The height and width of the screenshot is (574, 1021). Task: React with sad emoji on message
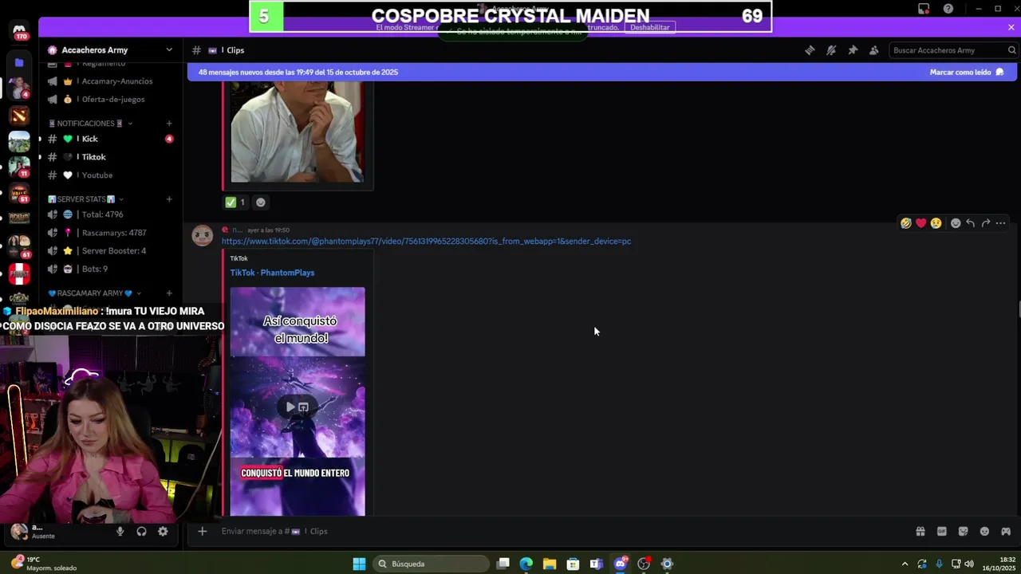coord(936,223)
